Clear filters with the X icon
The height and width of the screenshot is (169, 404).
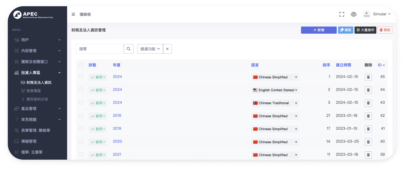(x=167, y=49)
